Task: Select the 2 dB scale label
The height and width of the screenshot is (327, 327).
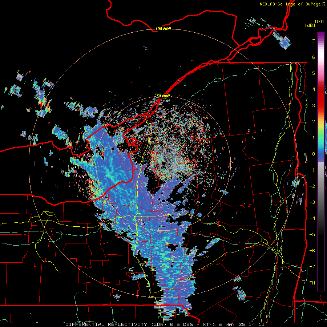Action: pyautogui.click(x=314, y=122)
